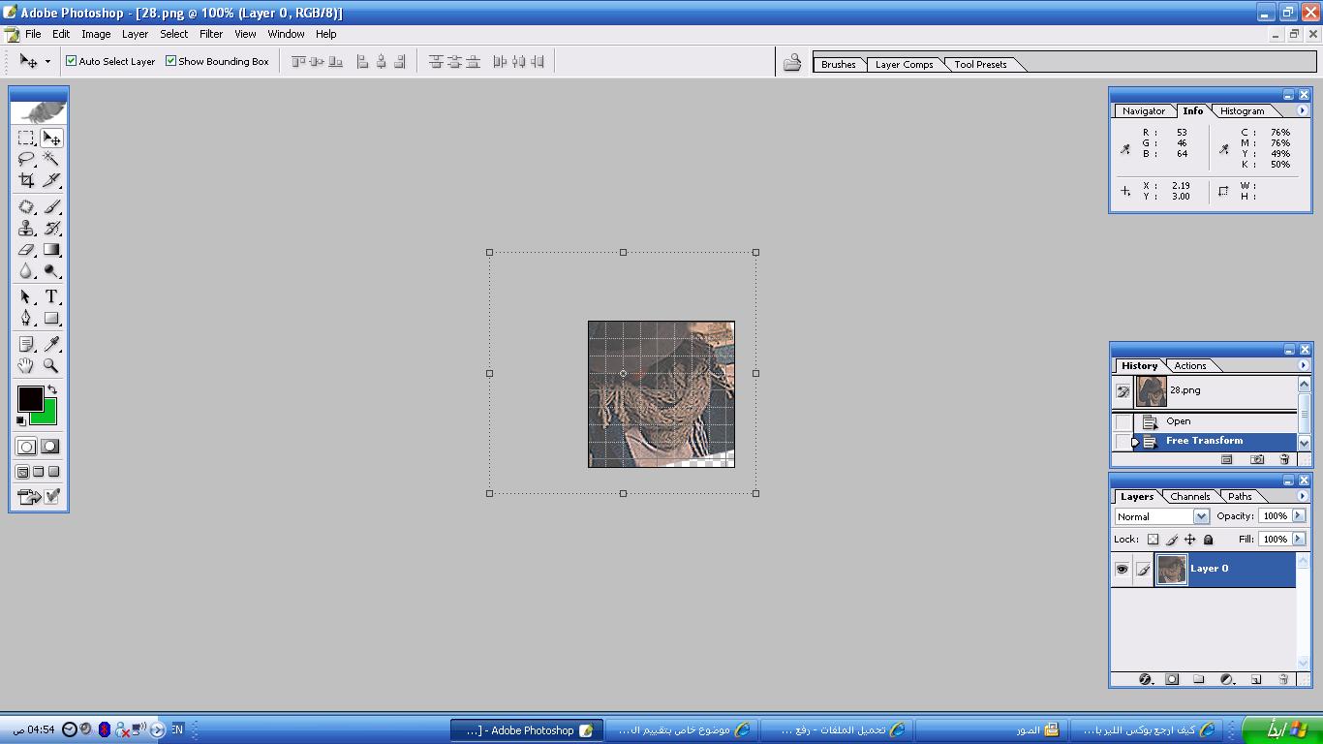Disable Show Bounding Box option
This screenshot has height=744, width=1323.
coord(171,61)
